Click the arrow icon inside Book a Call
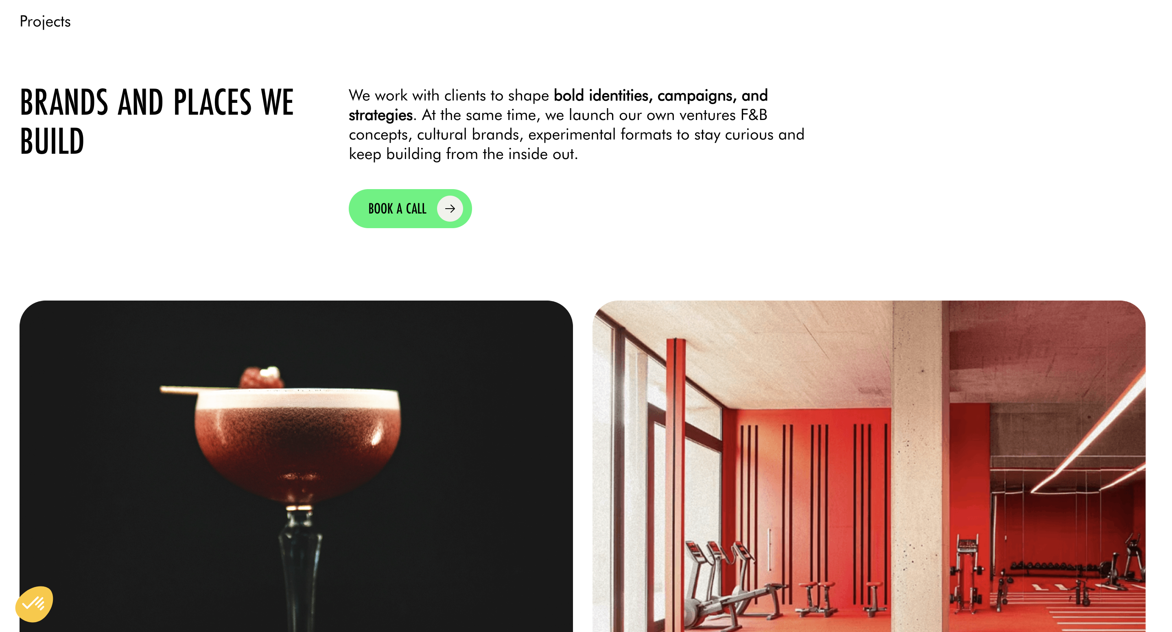 point(450,209)
